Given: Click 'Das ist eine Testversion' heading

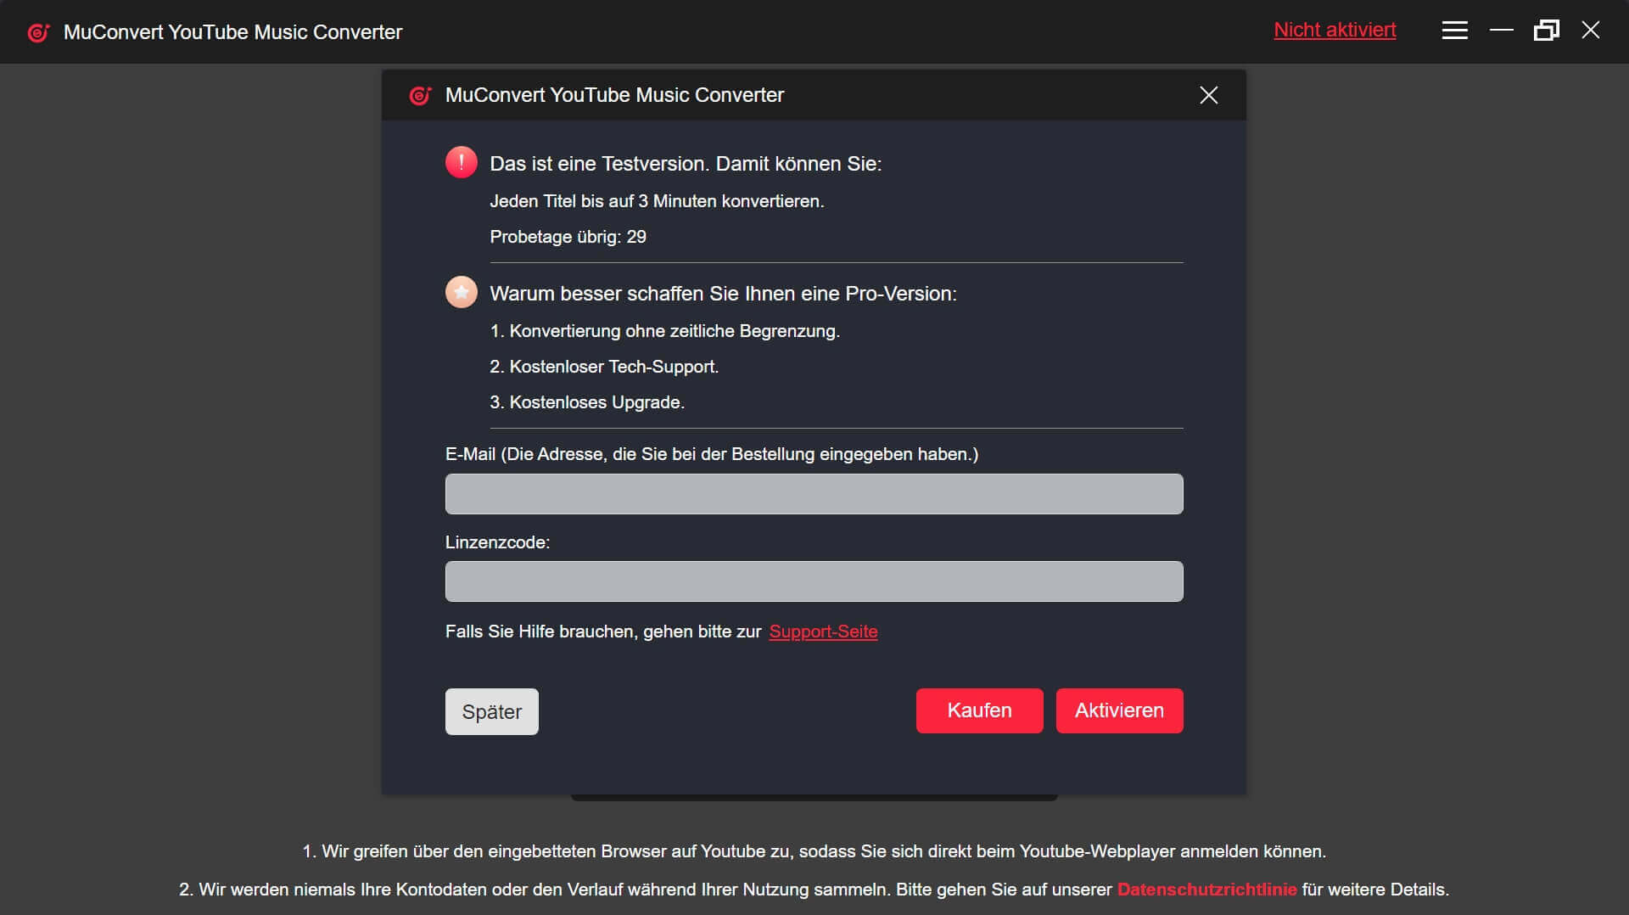Looking at the screenshot, I should point(686,164).
